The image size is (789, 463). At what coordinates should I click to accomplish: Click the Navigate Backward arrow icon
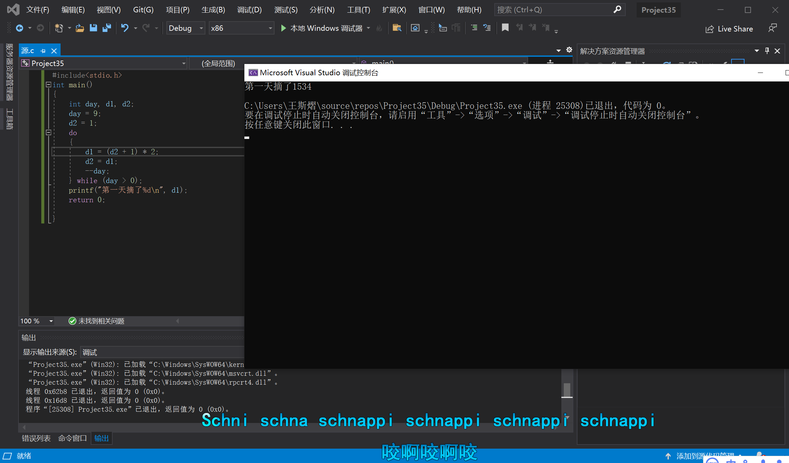(20, 28)
